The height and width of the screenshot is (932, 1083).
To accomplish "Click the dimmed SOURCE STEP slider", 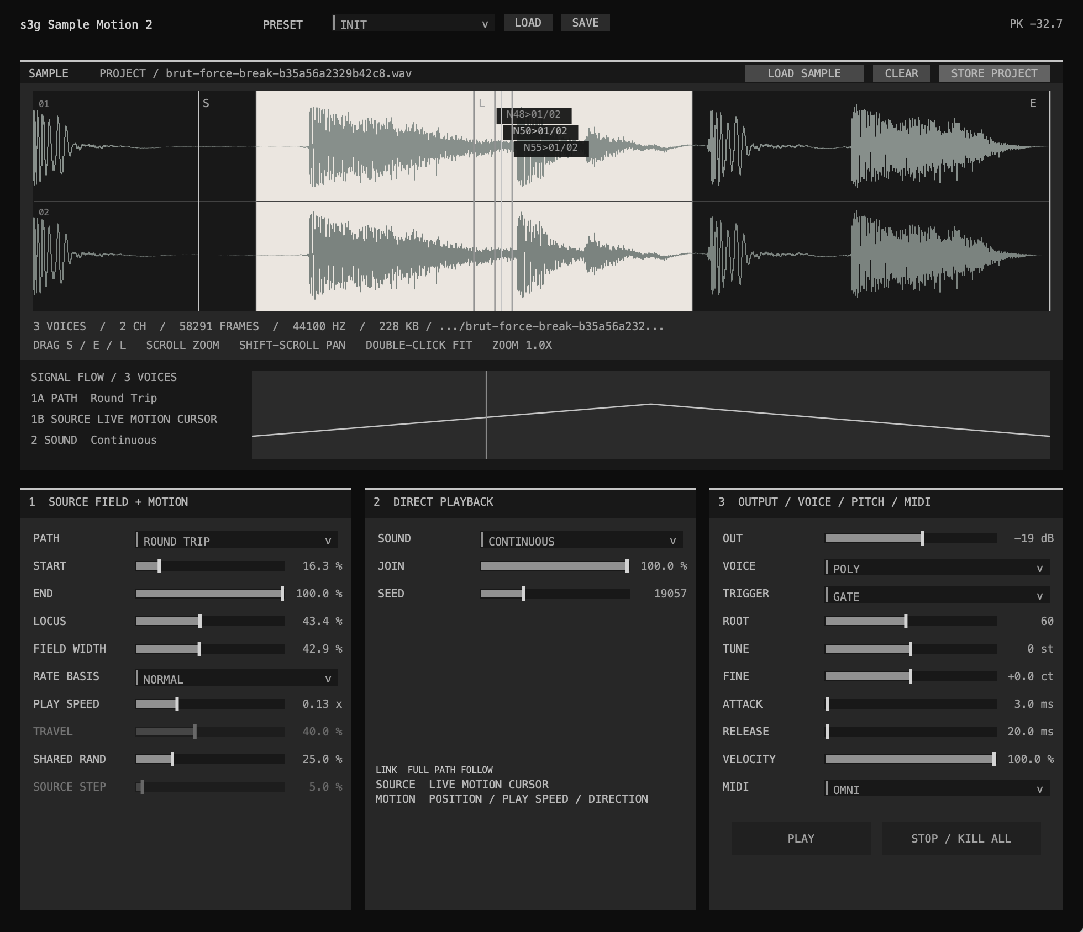I will click(210, 787).
